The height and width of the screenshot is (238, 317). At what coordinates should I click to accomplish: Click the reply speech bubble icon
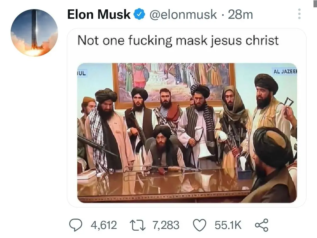[76, 225]
